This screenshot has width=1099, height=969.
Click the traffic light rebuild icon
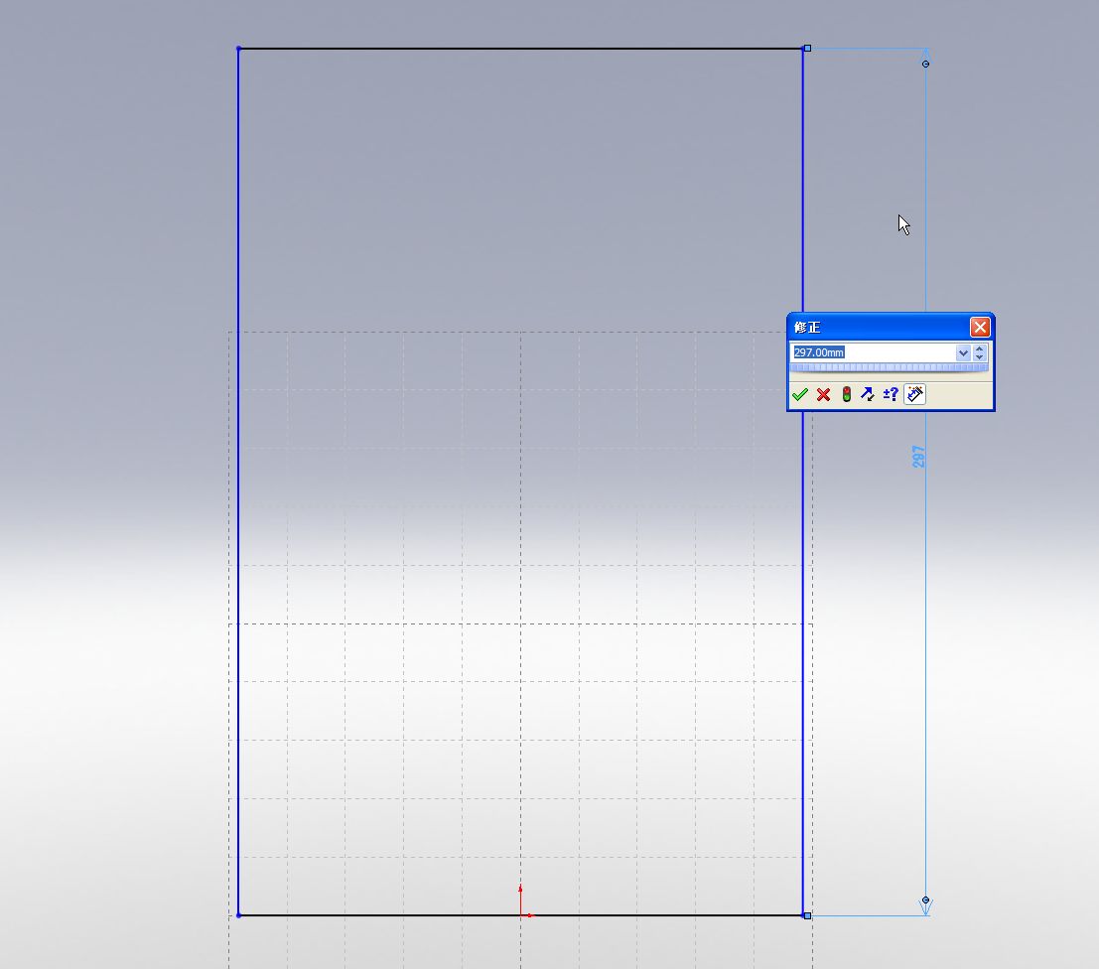(x=846, y=394)
